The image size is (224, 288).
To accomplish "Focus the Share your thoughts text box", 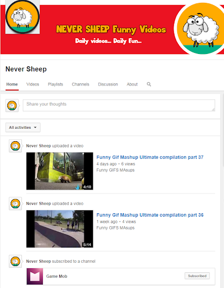I will point(119,105).
